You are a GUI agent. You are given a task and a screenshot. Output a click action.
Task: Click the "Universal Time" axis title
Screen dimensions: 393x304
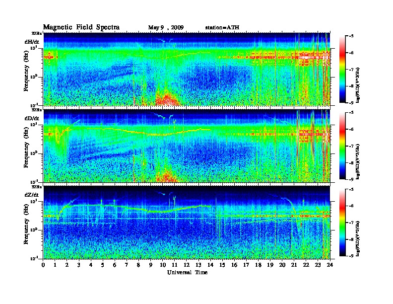tap(187, 272)
